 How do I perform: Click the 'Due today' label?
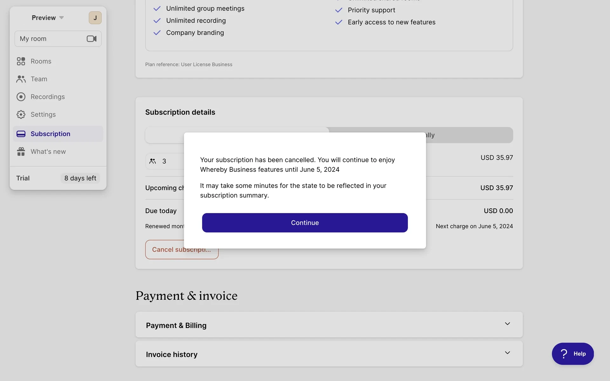click(x=161, y=211)
